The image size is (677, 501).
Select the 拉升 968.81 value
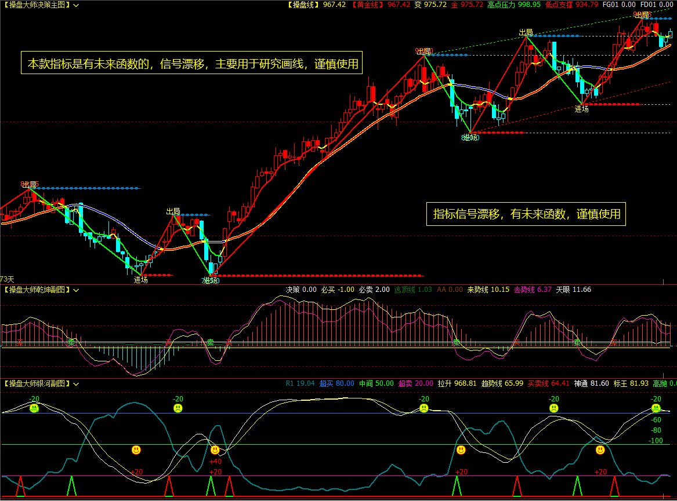pos(457,383)
